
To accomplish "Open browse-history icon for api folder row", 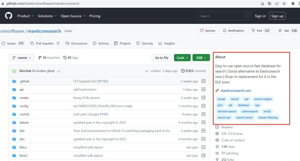I will pyautogui.click(x=204, y=90).
